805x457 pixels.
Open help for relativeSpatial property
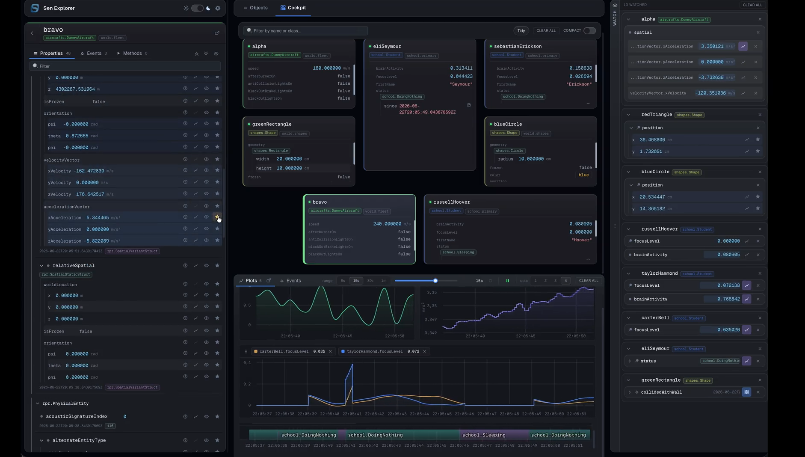[x=185, y=266]
